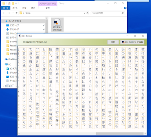Click the file name label in O's Reader header
The image size is (151, 137).
tap(35, 42)
